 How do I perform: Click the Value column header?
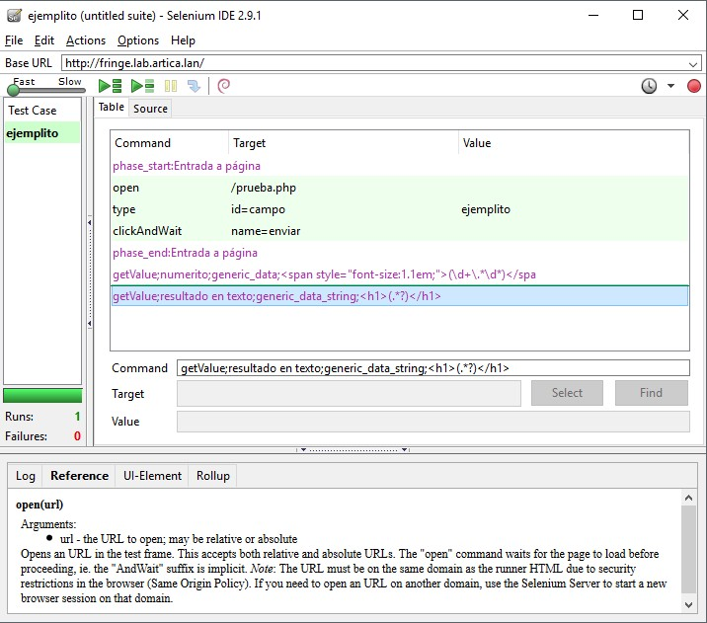tap(574, 143)
